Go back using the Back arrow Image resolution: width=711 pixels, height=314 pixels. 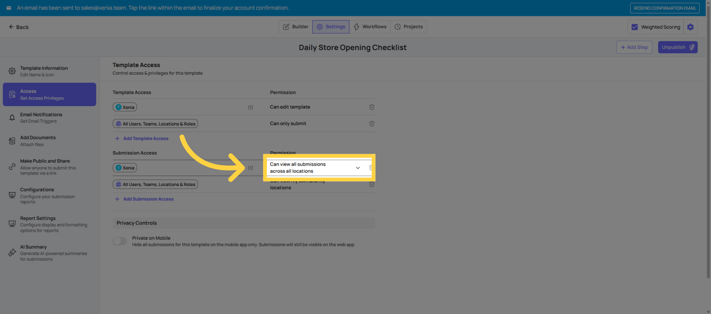(x=19, y=27)
